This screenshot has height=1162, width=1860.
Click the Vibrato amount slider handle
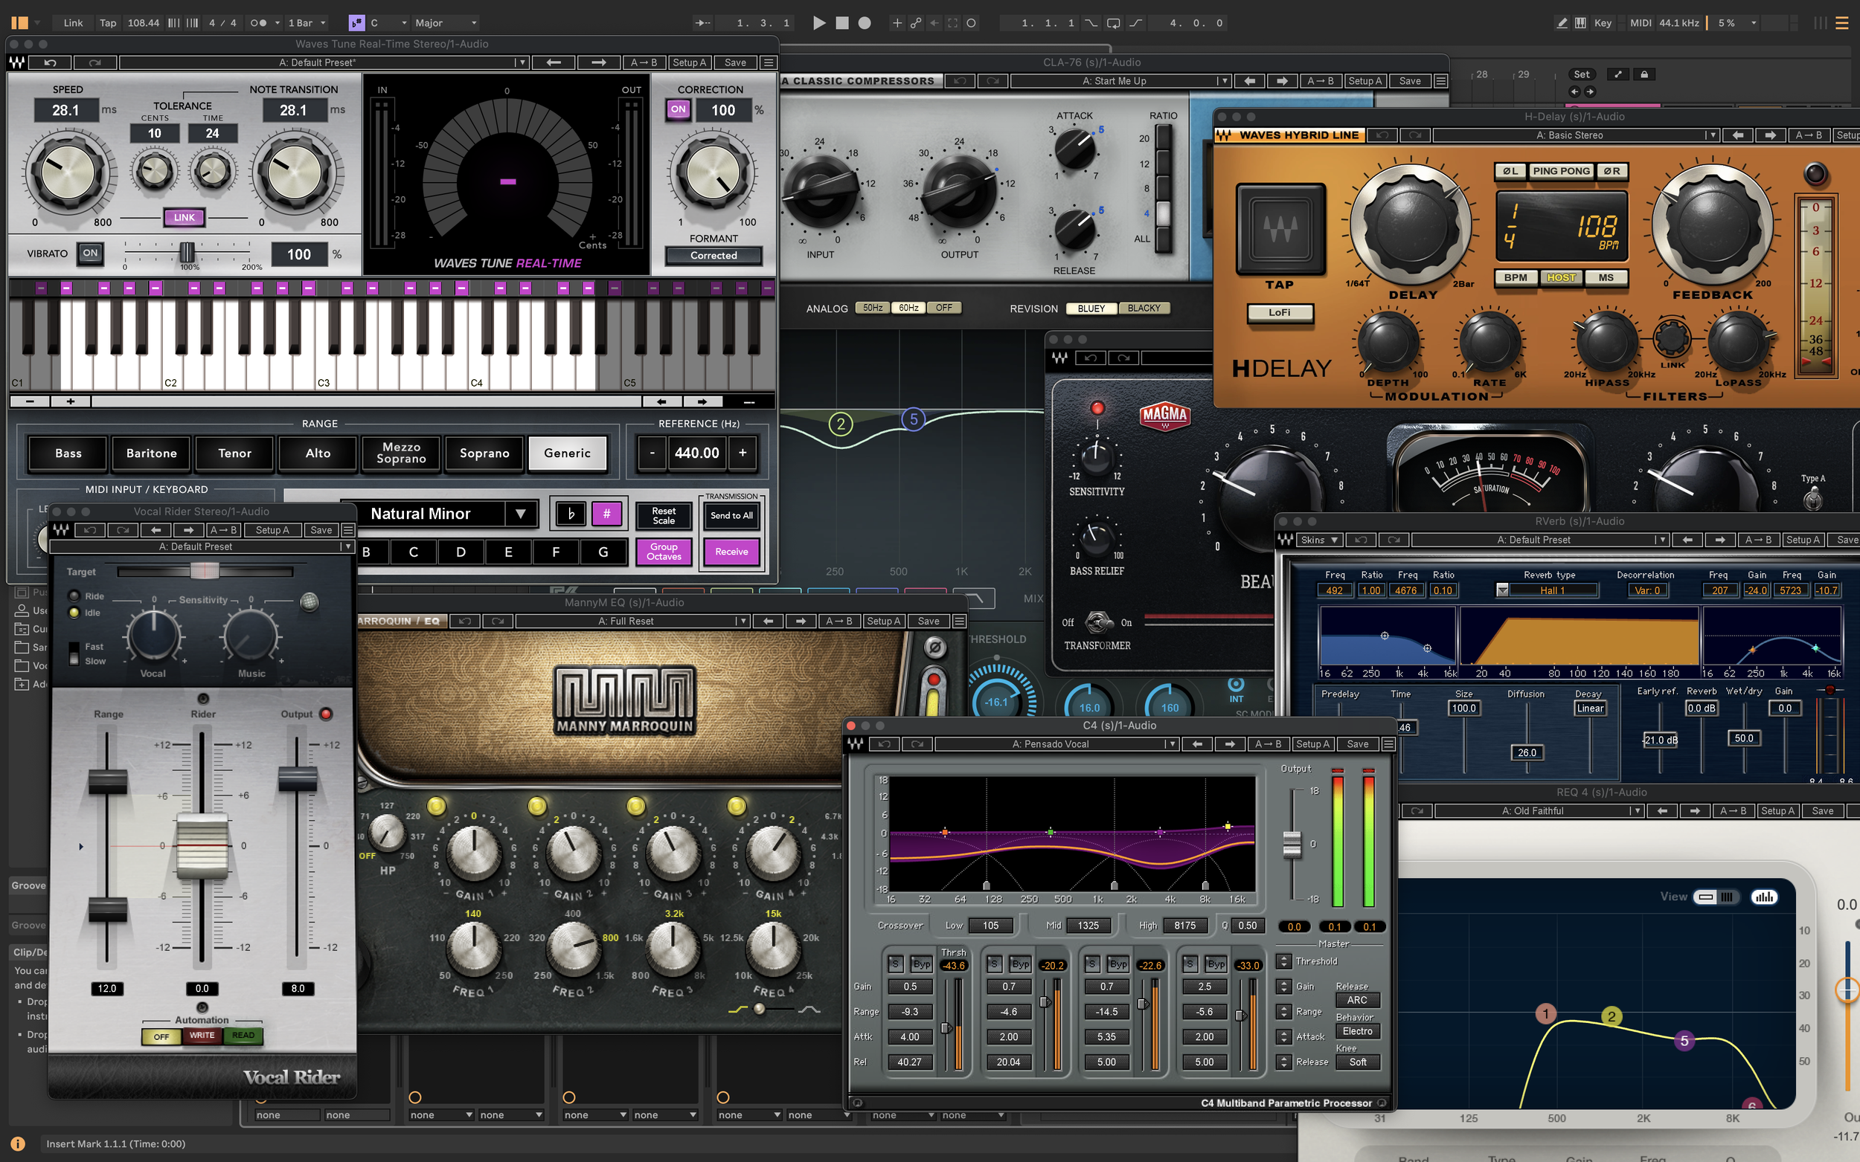pos(187,252)
